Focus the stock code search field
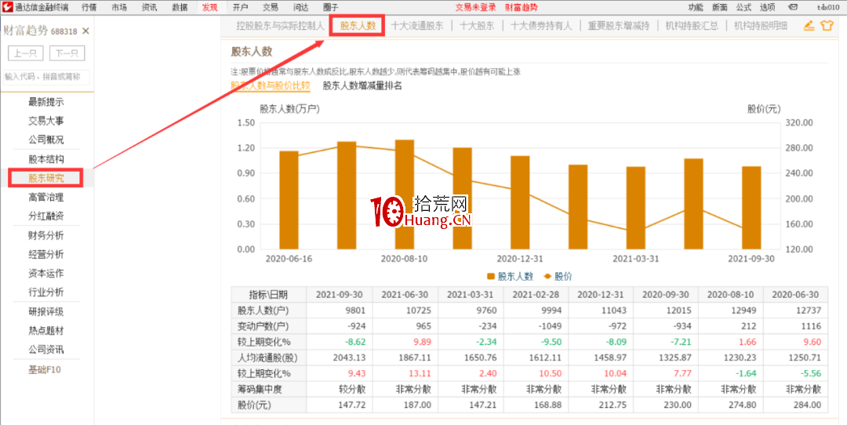Viewport: 847px width, 425px height. pos(45,77)
